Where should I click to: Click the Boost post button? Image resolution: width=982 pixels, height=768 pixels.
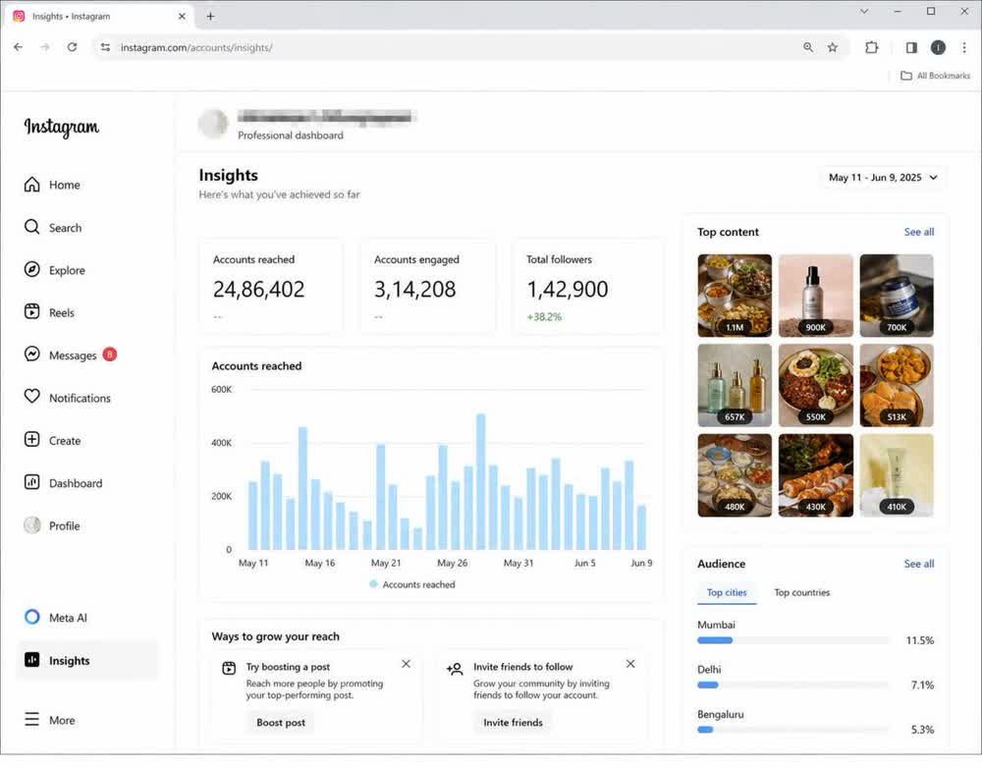pos(281,722)
